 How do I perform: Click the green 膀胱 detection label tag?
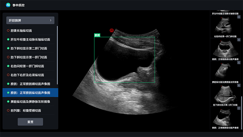click(x=97, y=35)
